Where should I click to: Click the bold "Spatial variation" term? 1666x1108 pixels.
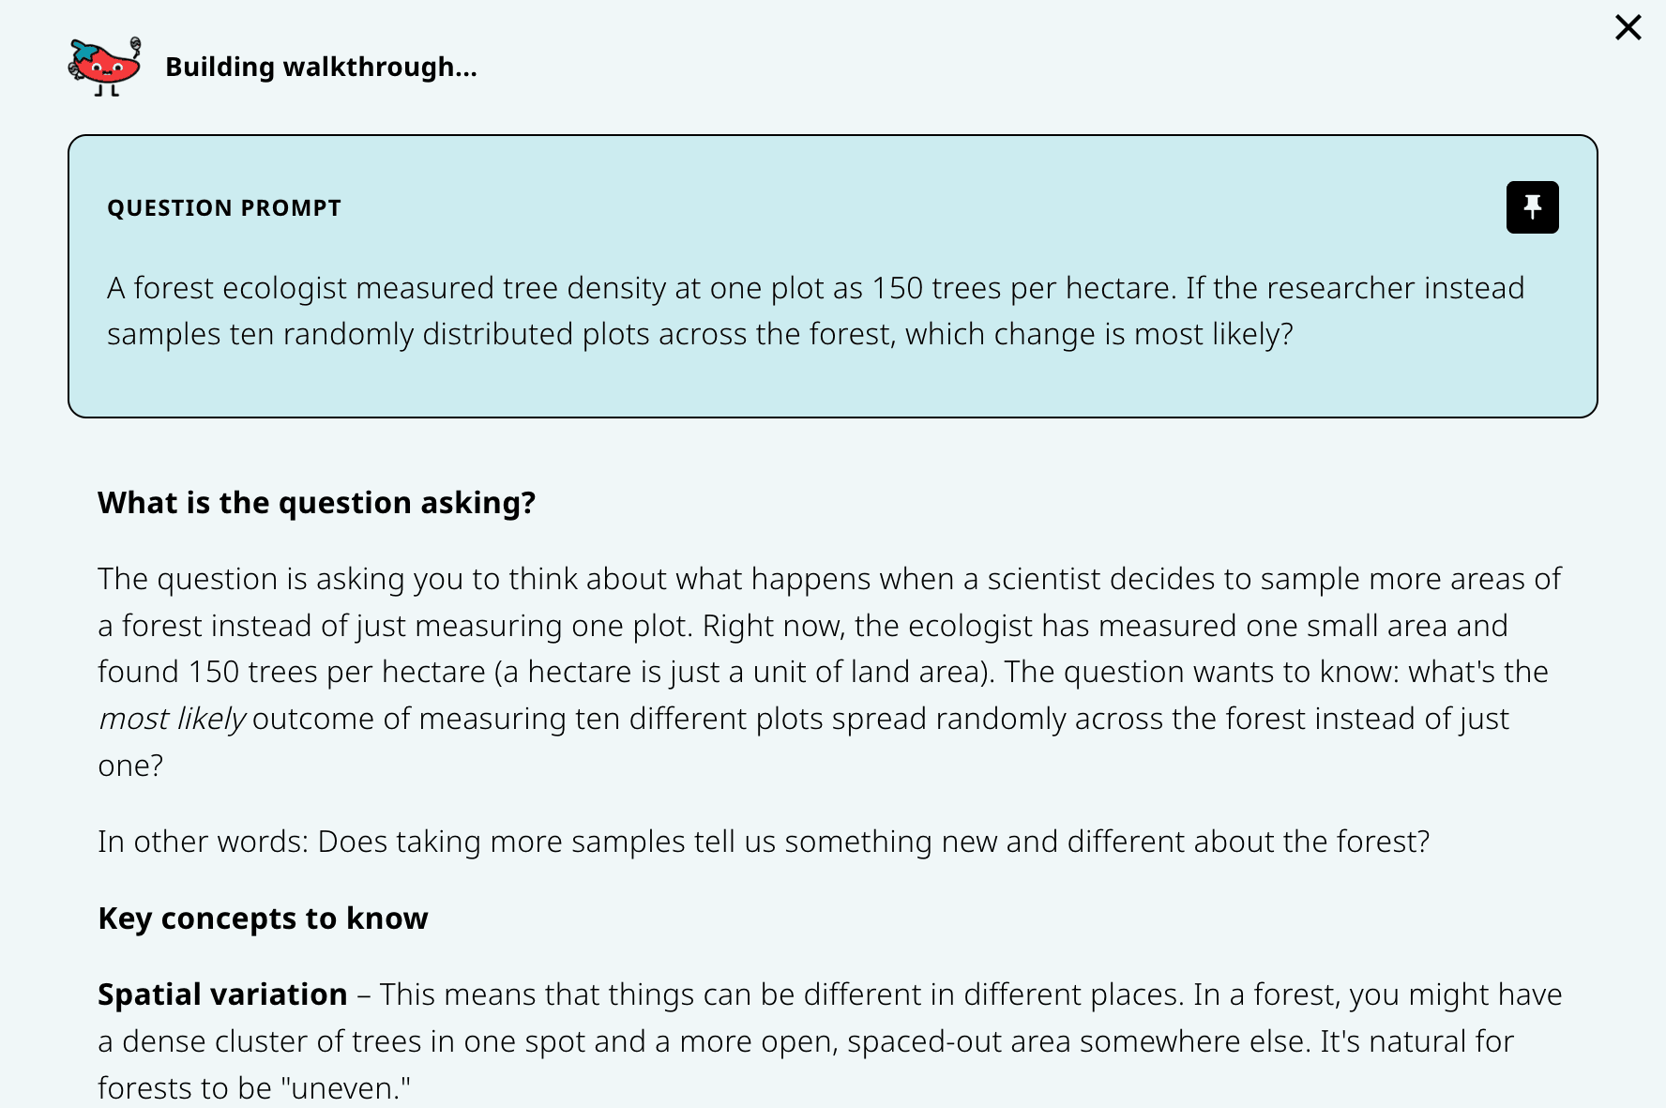(222, 994)
